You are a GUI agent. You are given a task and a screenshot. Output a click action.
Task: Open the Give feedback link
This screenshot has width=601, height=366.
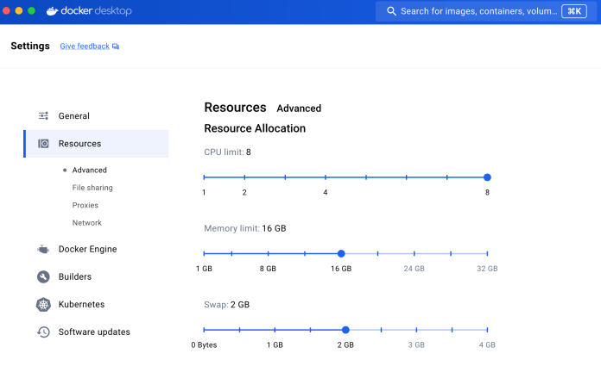pyautogui.click(x=85, y=47)
